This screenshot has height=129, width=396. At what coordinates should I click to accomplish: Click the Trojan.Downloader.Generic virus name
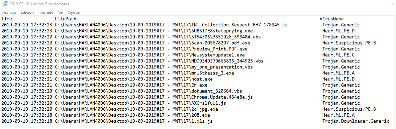click(x=356, y=121)
